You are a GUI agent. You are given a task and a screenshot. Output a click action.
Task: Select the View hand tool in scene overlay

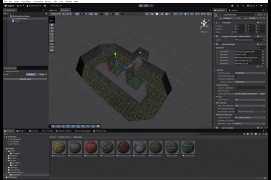[52, 25]
